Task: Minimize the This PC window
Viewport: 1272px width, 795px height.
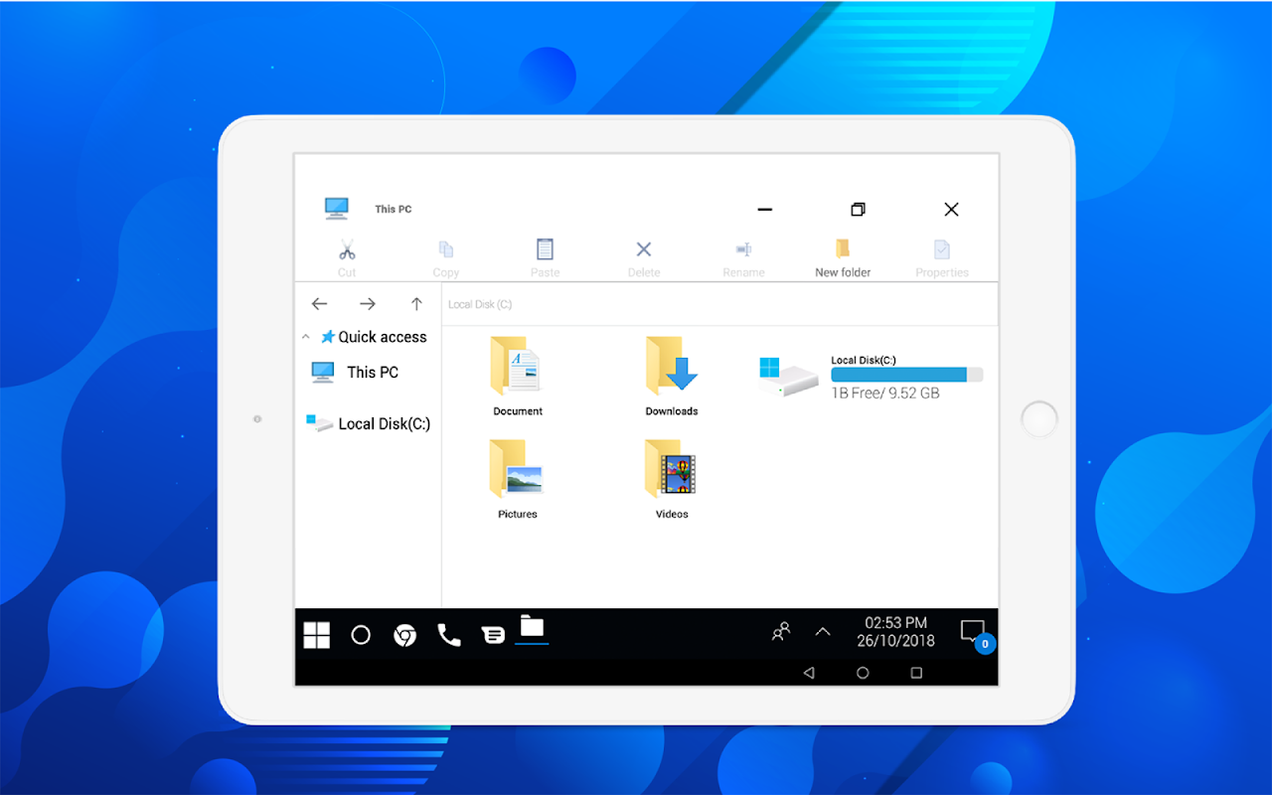Action: (765, 209)
